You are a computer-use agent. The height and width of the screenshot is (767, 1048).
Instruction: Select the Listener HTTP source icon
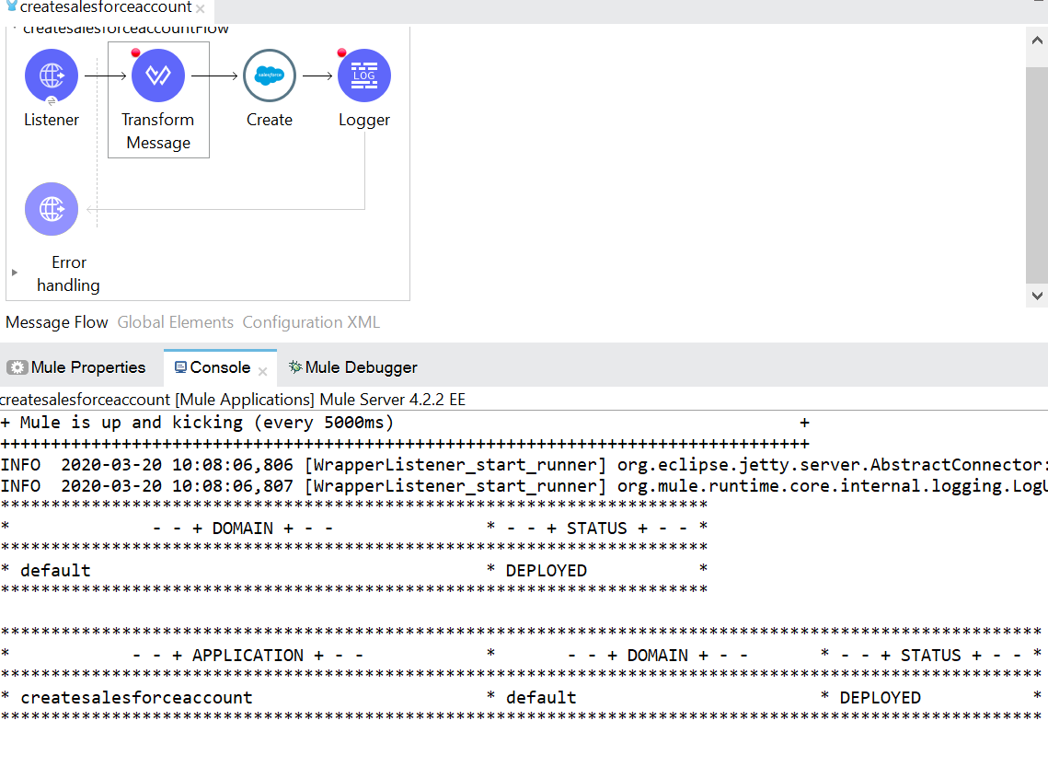pos(52,76)
